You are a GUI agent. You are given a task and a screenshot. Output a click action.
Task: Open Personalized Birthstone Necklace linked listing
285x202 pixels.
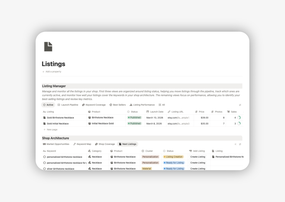click(228, 157)
